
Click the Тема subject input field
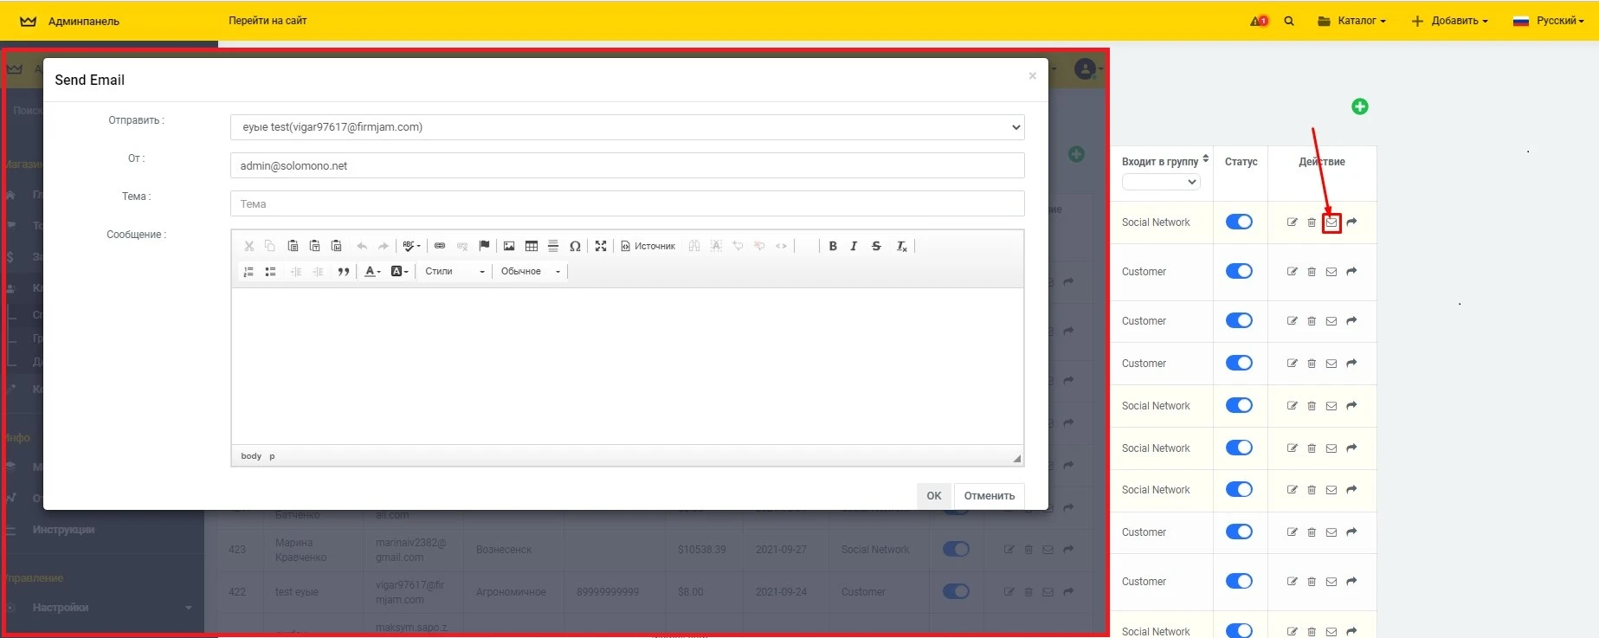coord(627,204)
